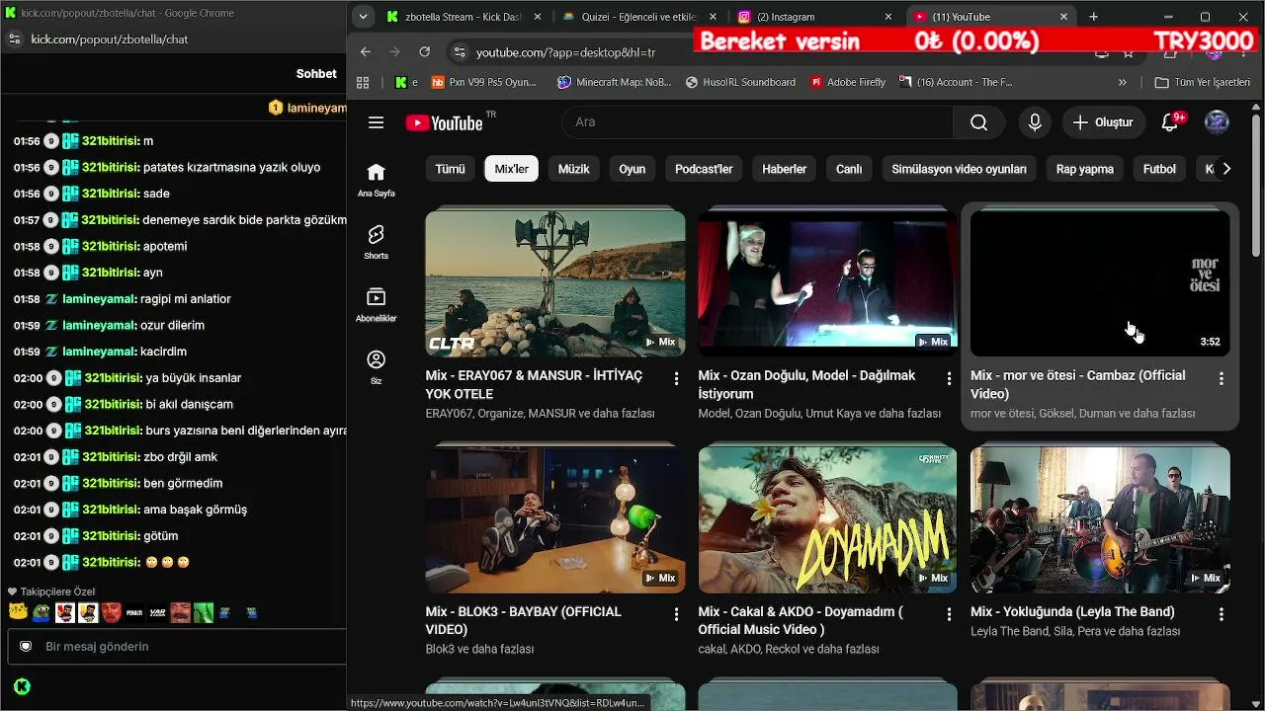The height and width of the screenshot is (711, 1265).
Task: Insert the yellow cat emote in chat
Action: pyautogui.click(x=17, y=612)
